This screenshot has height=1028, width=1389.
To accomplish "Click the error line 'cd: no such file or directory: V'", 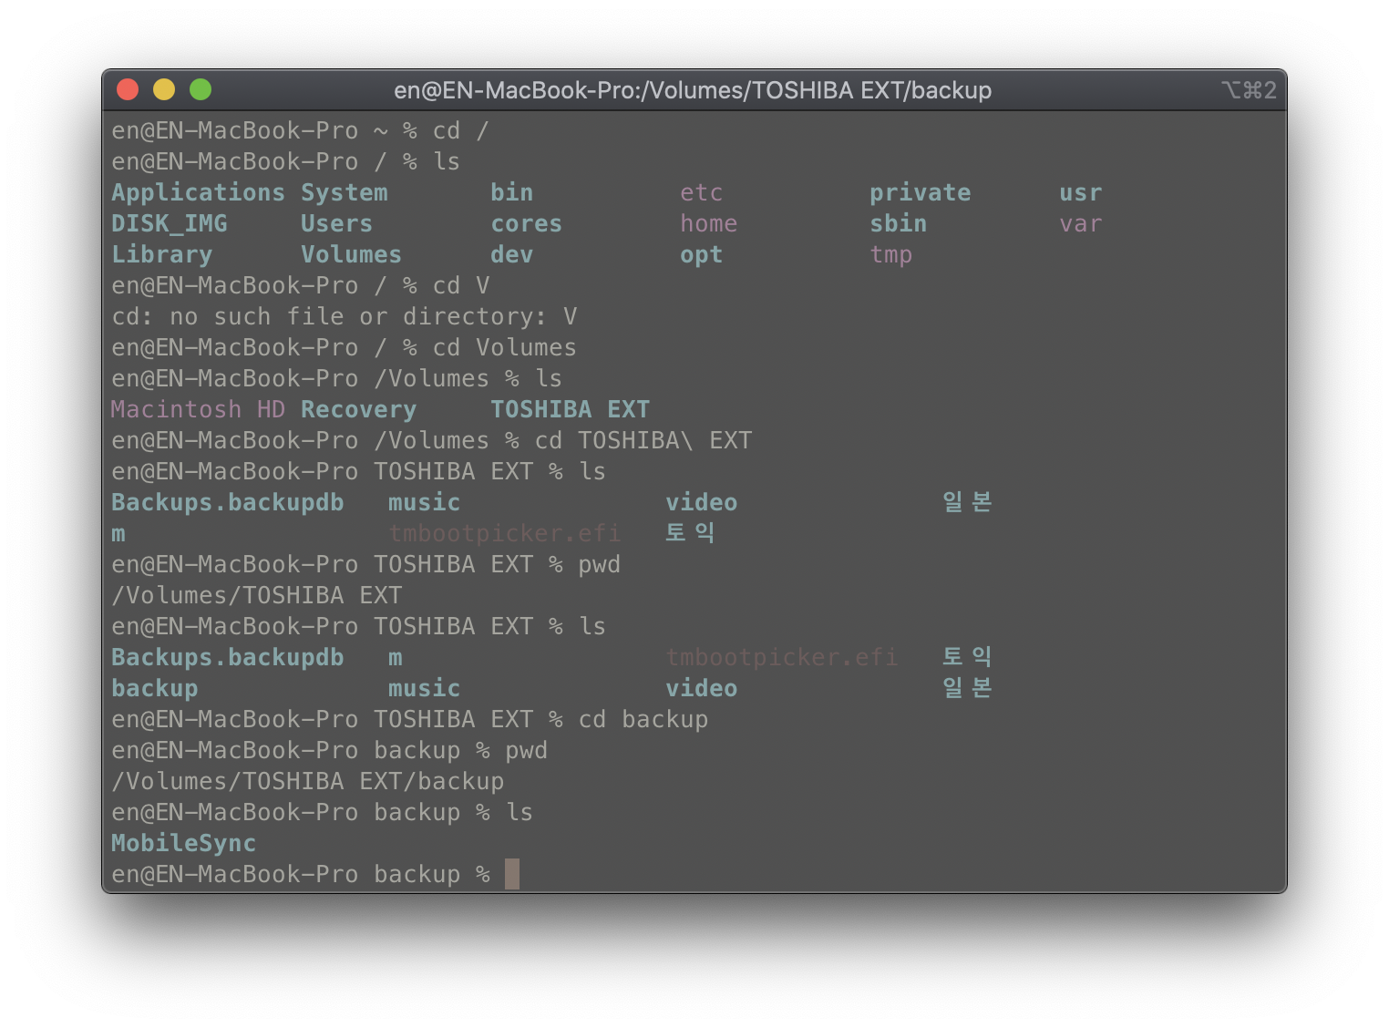I will tap(345, 317).
